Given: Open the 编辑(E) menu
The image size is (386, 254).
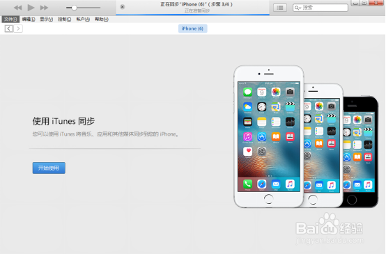Looking at the screenshot, I should [29, 19].
